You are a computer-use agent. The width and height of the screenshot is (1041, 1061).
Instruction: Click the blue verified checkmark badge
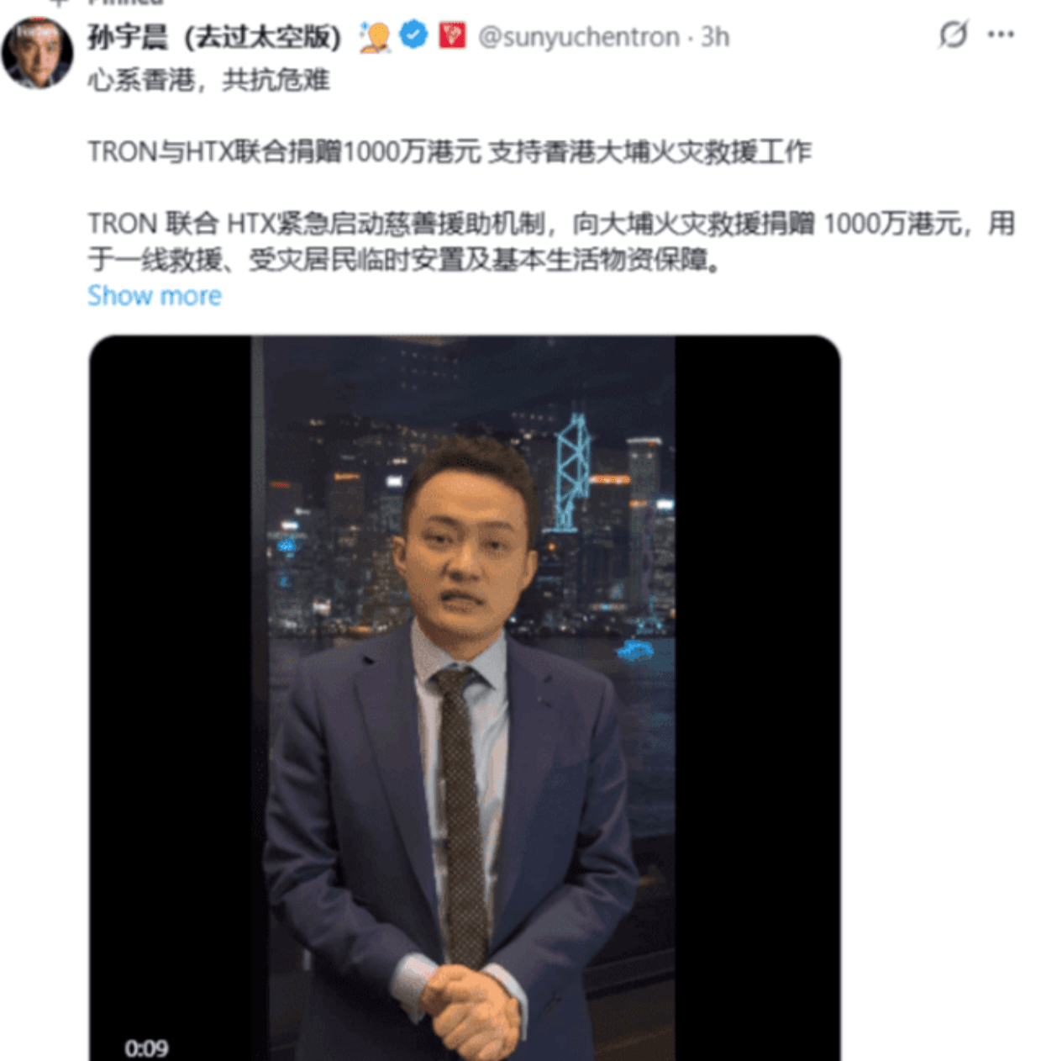(x=413, y=35)
